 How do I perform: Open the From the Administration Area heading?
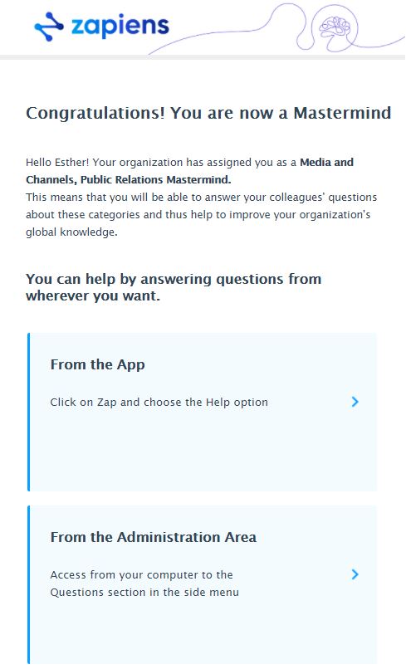154,537
